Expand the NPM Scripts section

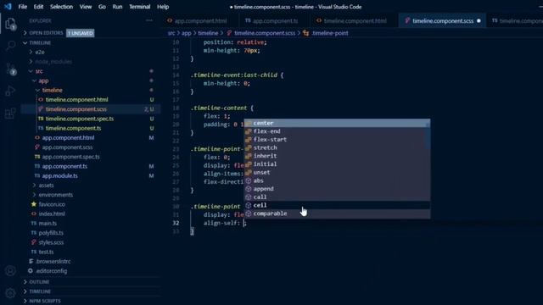tap(45, 301)
